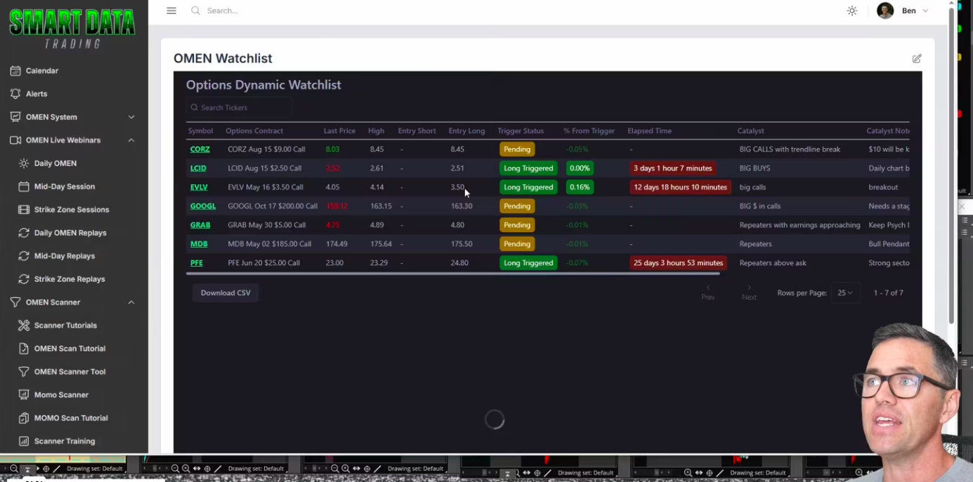The width and height of the screenshot is (973, 482).
Task: Select 'GOOGL Oct 17 $200.00 Call' contract cell
Action: pyautogui.click(x=273, y=206)
